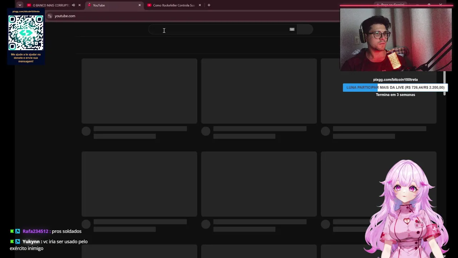Click the 'LUNA PARTICIPAR MAIS DA LIVE' progress bar
The image size is (458, 258).
point(395,87)
